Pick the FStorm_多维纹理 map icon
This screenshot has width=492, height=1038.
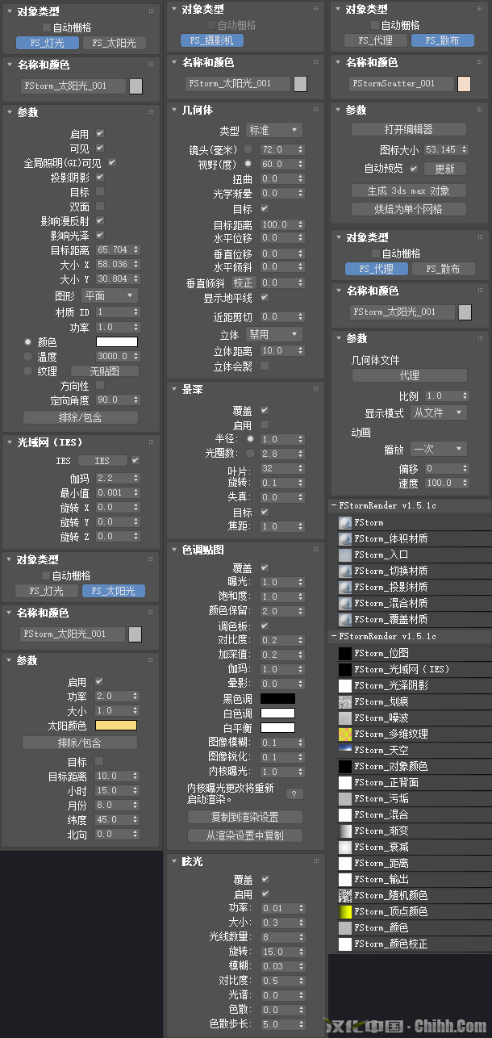pos(344,735)
